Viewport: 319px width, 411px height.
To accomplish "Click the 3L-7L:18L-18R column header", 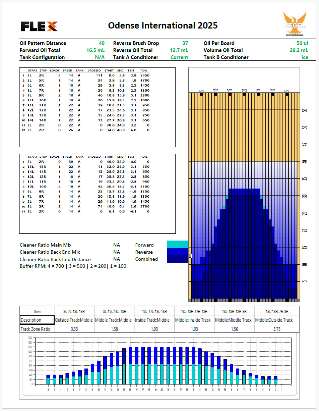I will (x=74, y=311).
